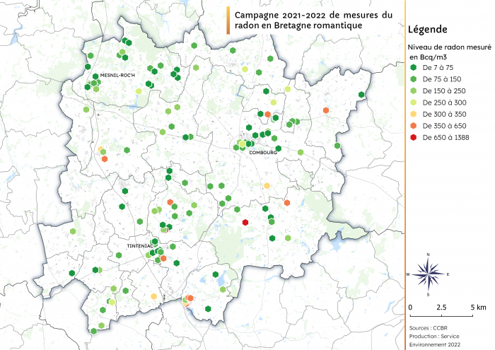Screen dimensions: 495x350
Task: Click 'Niveau de radon mesuré' text
Action: [x=449, y=47]
